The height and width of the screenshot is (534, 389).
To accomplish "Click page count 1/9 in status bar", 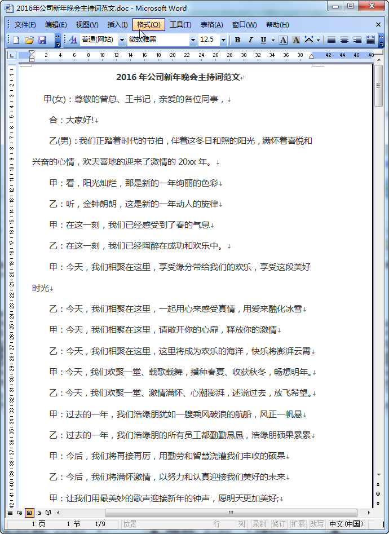I will 100,524.
